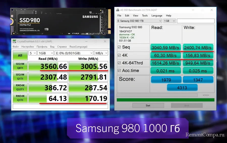Toggle the Acc.time test checkbox

tap(119, 70)
